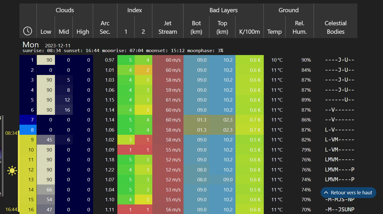Image resolution: width=383 pixels, height=214 pixels.
Task: Click the yellow sun icon beside the daytime hours
Action: (12, 170)
